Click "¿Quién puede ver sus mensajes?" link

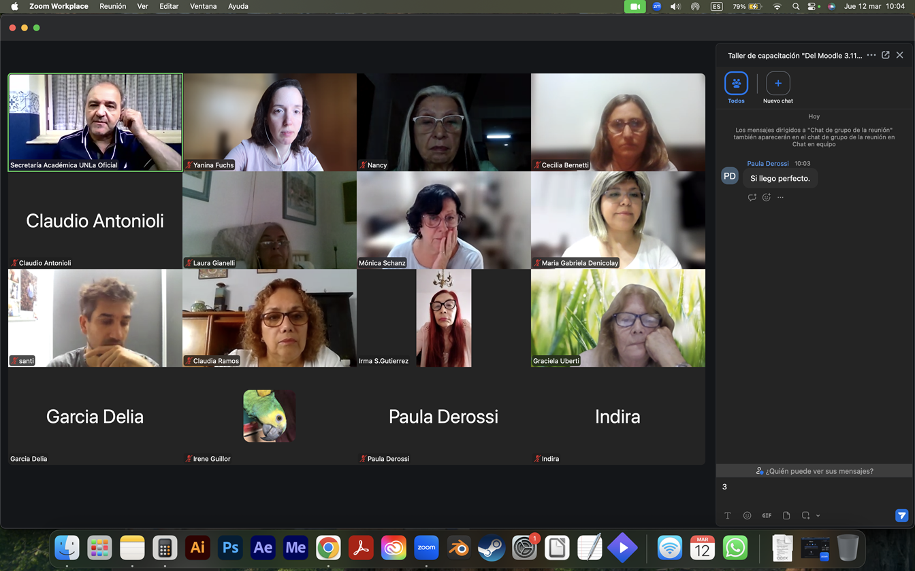814,471
